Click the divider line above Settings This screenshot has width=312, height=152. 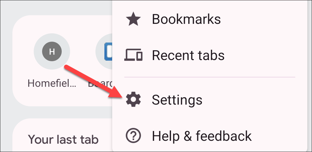point(210,77)
